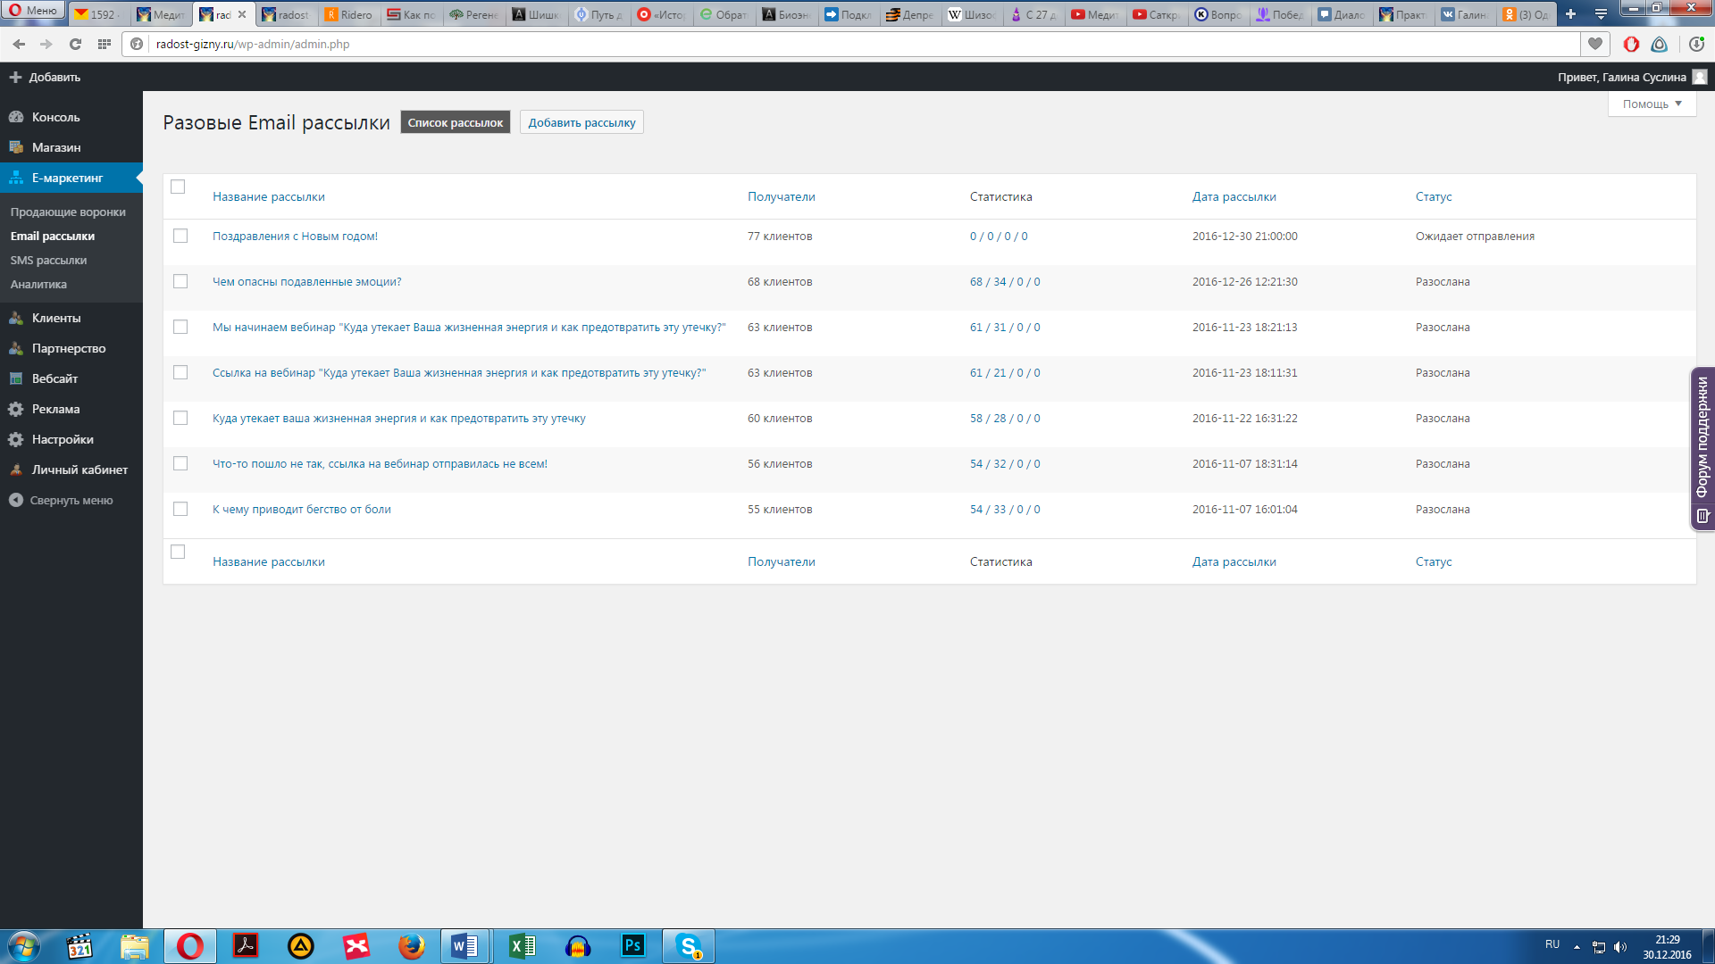The height and width of the screenshot is (964, 1715).
Task: Toggle the select-all checkbox in table header
Action: [178, 187]
